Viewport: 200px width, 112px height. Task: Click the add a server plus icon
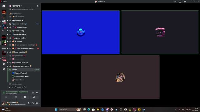pos(4,64)
